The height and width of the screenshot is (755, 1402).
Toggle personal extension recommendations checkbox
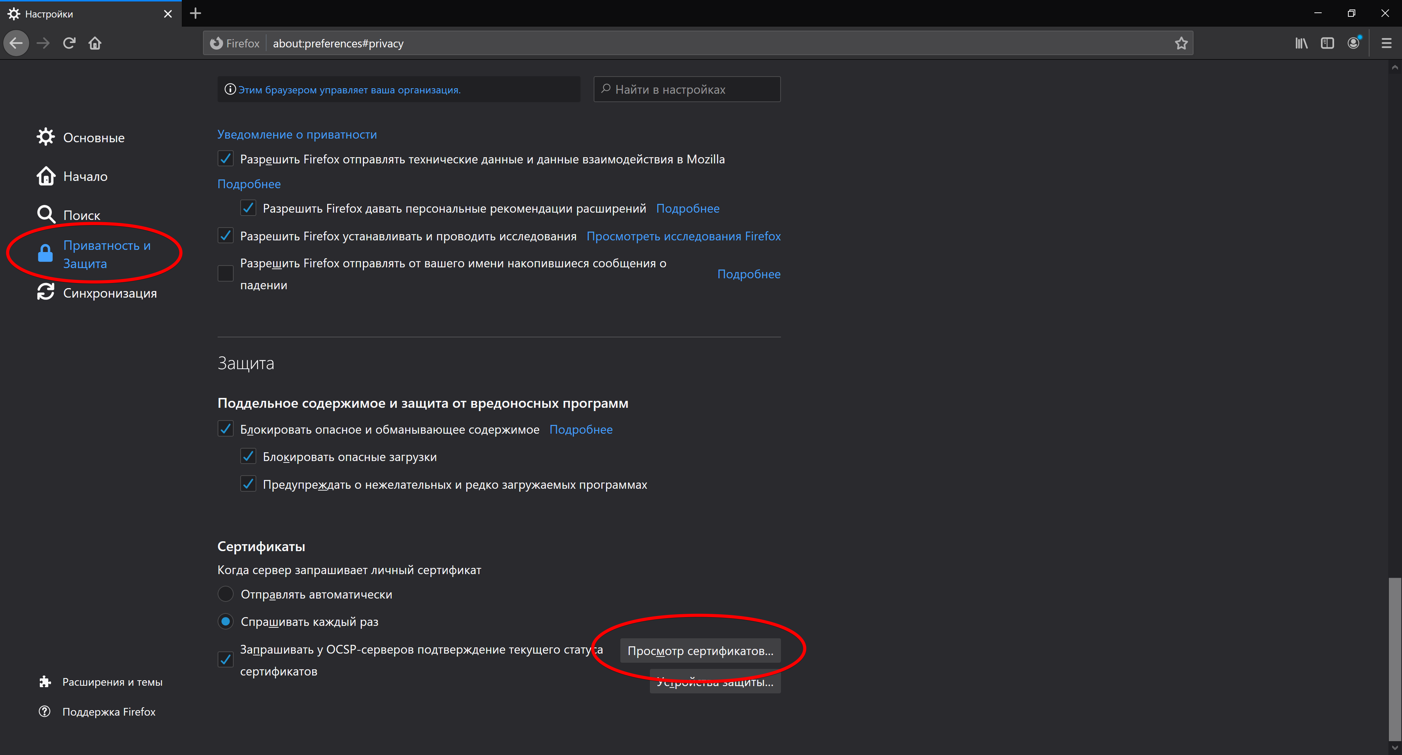click(x=248, y=208)
